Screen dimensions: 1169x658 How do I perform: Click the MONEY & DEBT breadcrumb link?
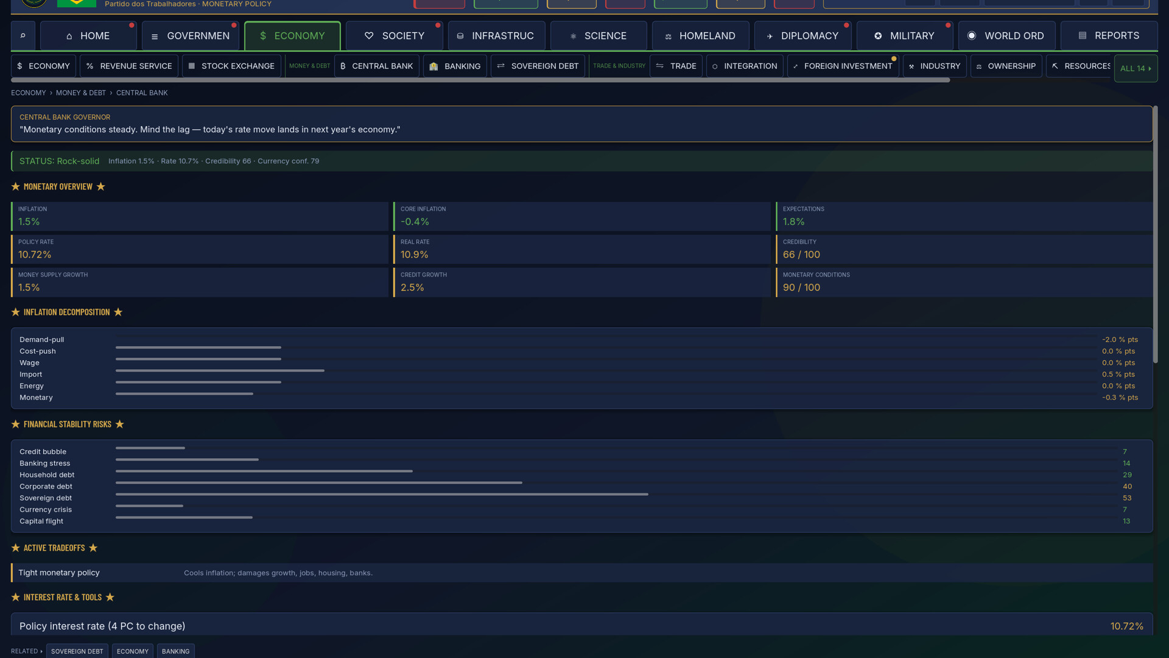pyautogui.click(x=81, y=93)
